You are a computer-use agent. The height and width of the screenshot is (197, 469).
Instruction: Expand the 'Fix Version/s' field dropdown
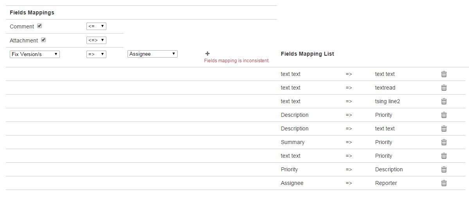click(x=35, y=54)
